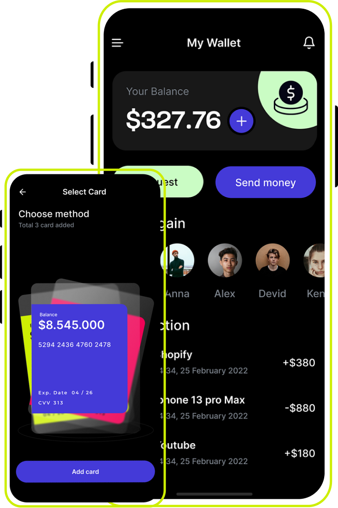Select the blue card with balance $8.545.000

[79, 359]
